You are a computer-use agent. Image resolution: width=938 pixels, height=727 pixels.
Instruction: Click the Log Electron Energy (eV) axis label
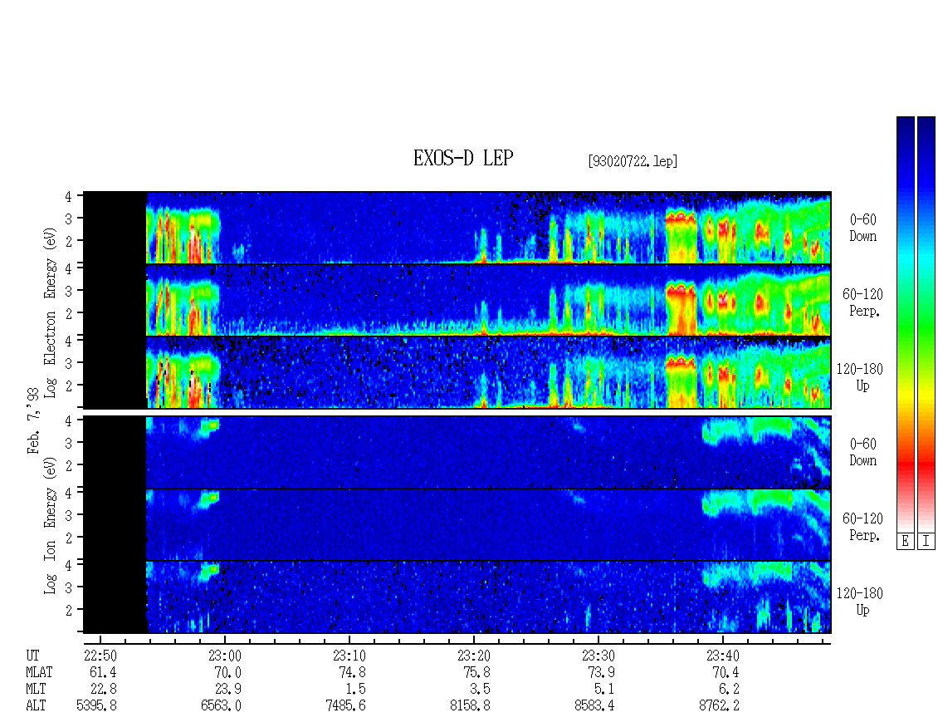(x=50, y=312)
